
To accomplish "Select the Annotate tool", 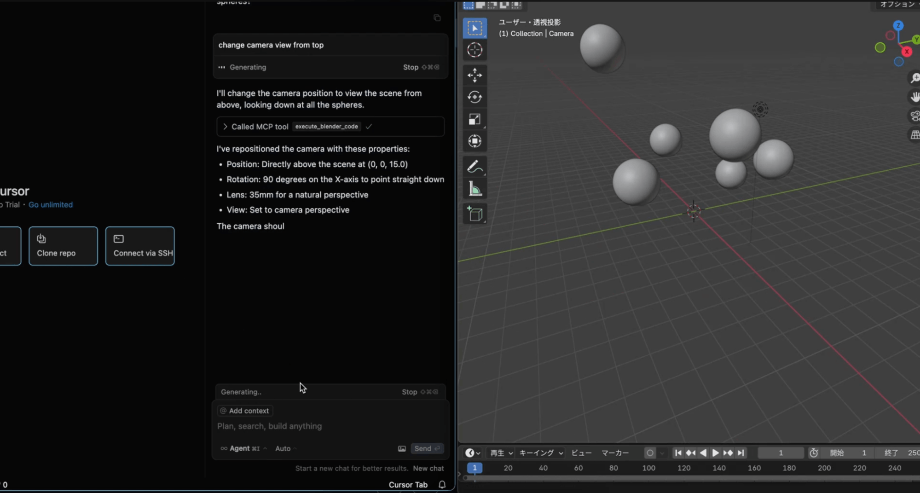I will (x=475, y=167).
